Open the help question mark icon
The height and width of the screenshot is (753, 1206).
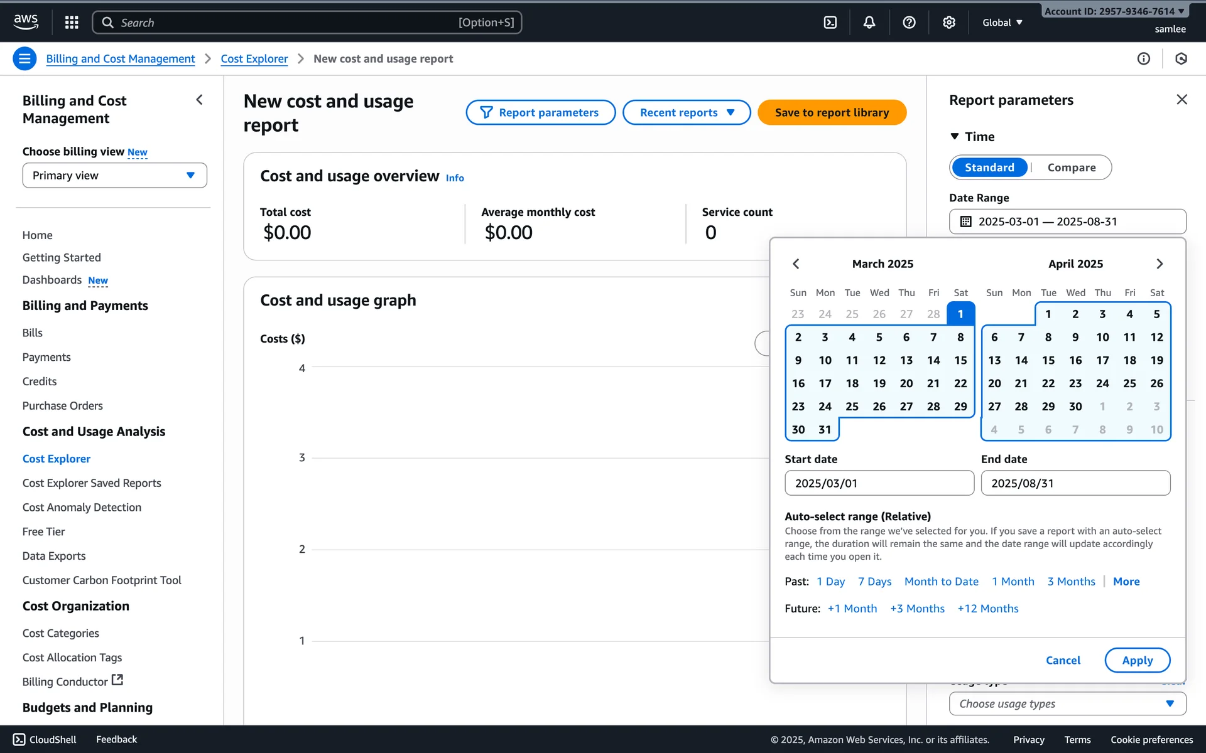click(909, 23)
